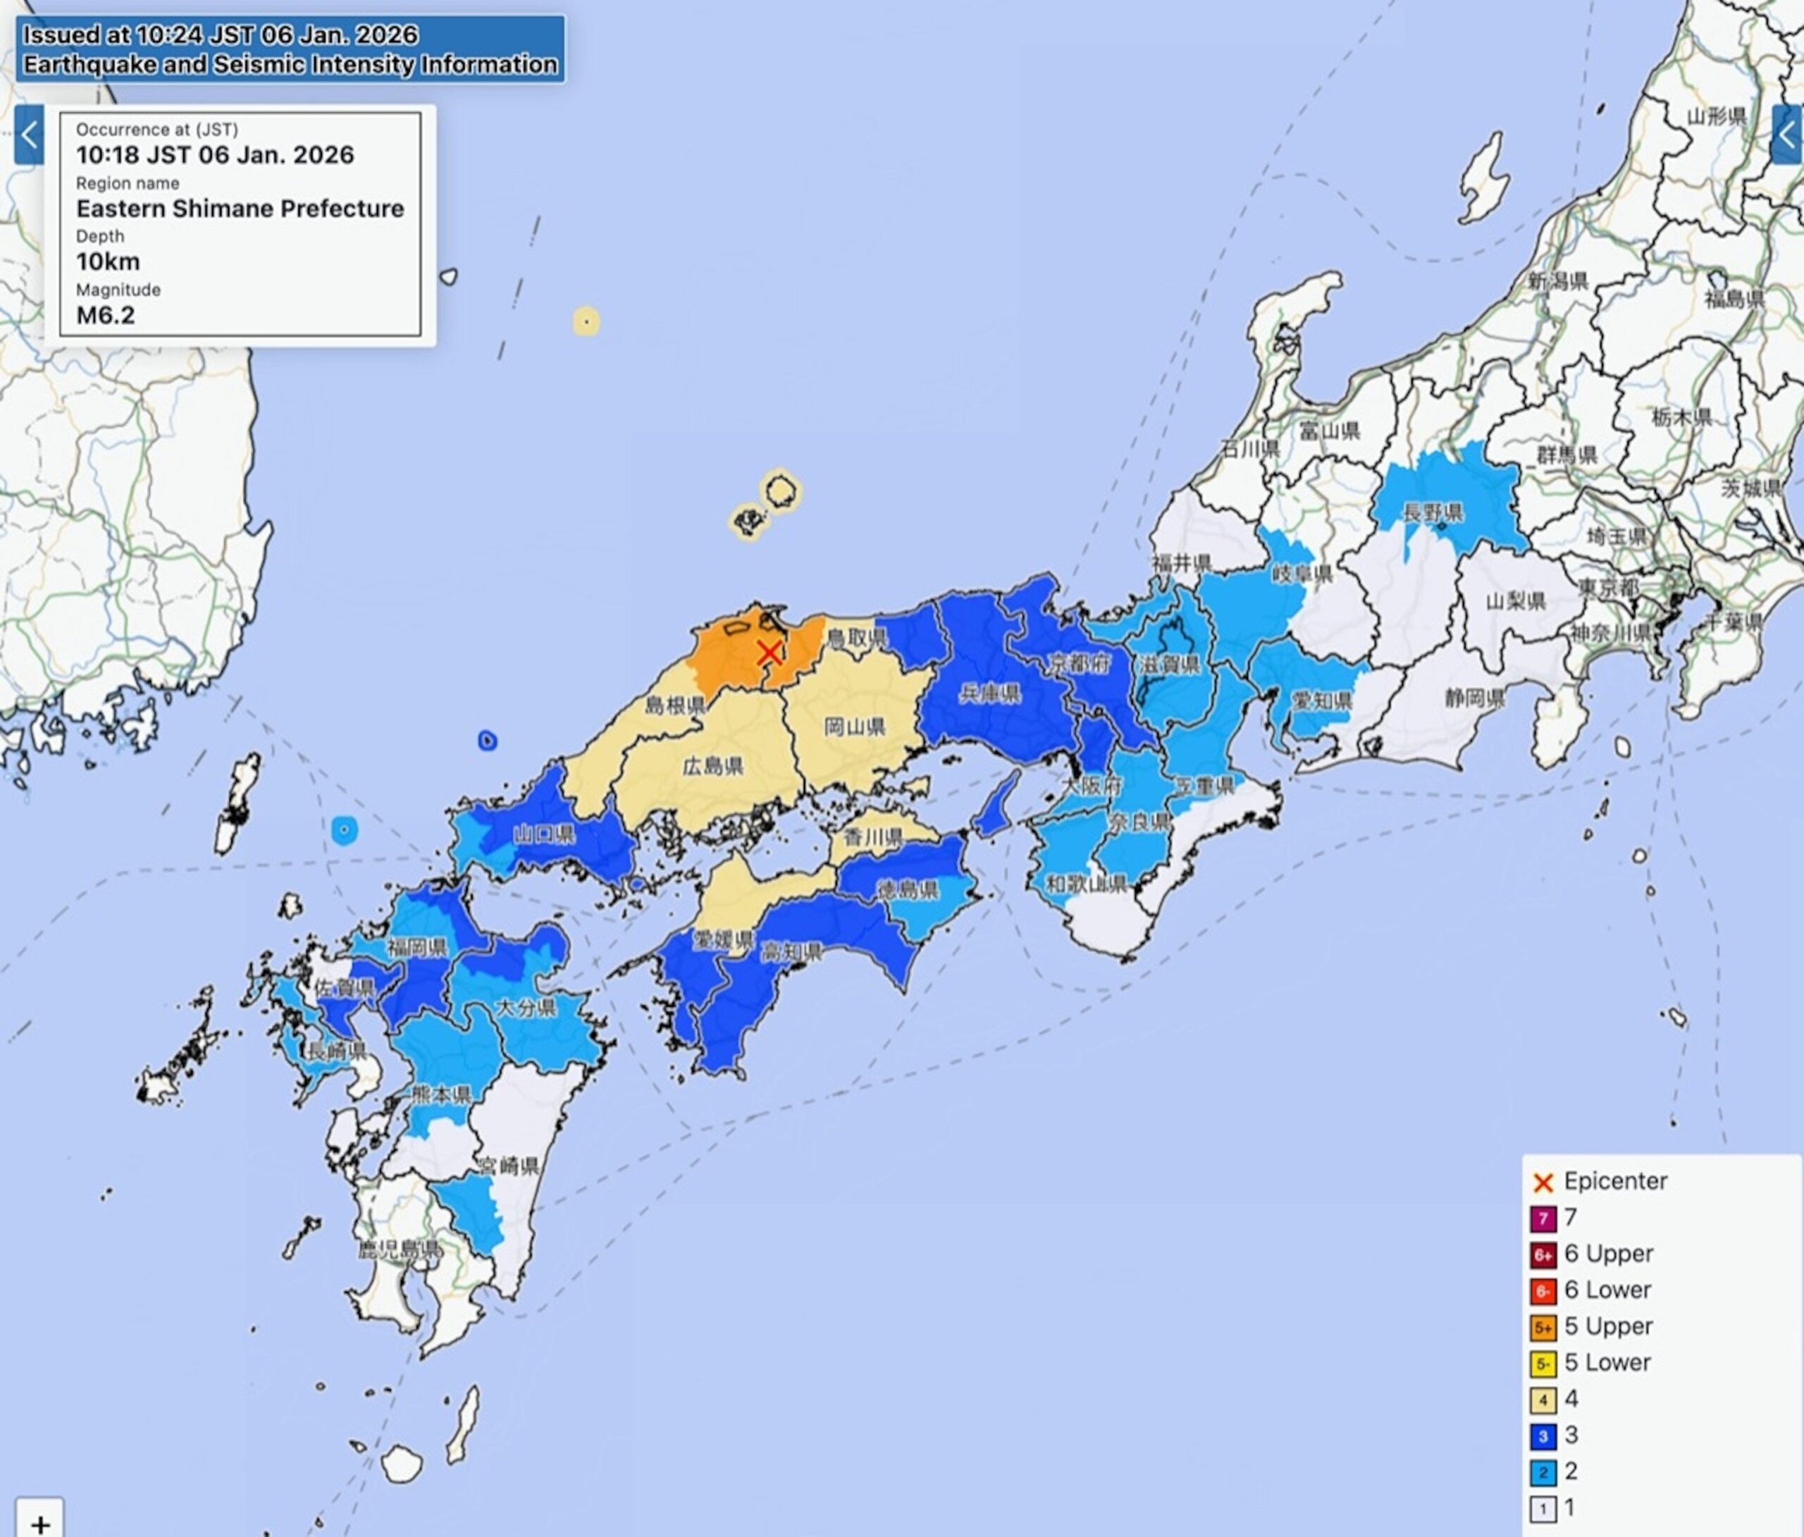Collapse the earthquake info panel with left chevron

click(x=29, y=135)
